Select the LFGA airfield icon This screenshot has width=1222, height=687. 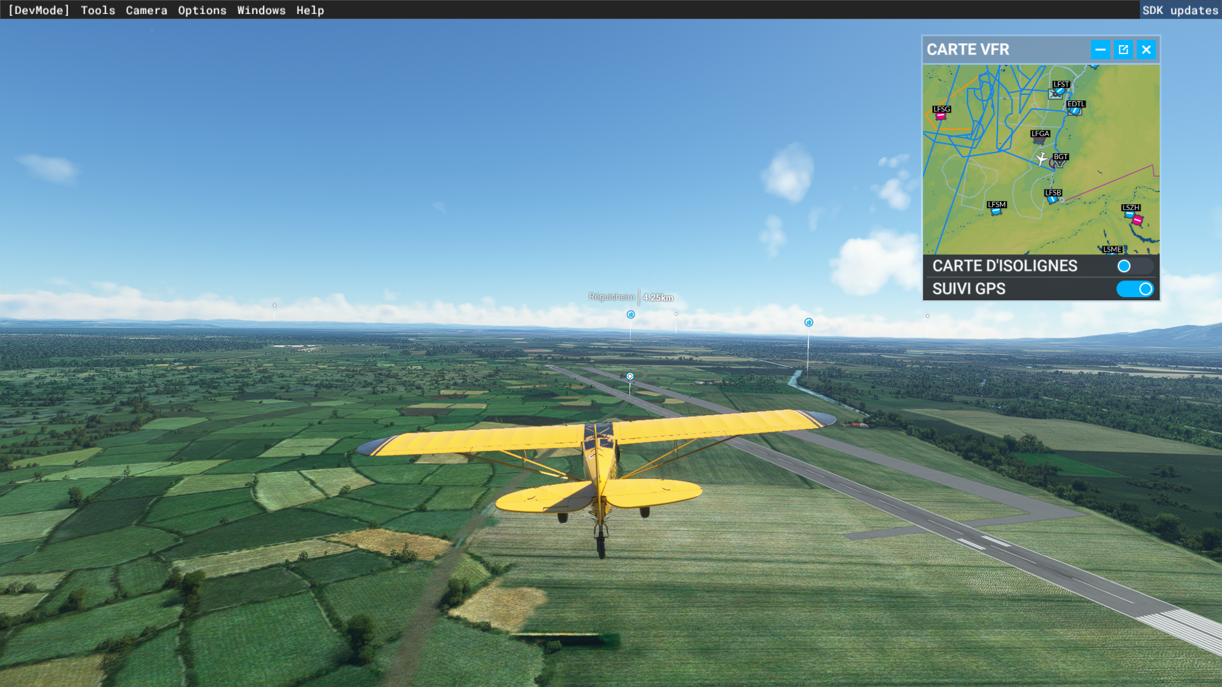pos(1039,140)
